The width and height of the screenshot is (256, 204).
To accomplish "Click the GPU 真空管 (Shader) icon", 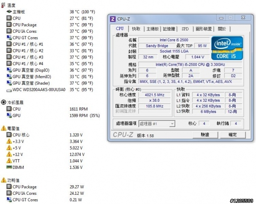I will tap(9, 83).
